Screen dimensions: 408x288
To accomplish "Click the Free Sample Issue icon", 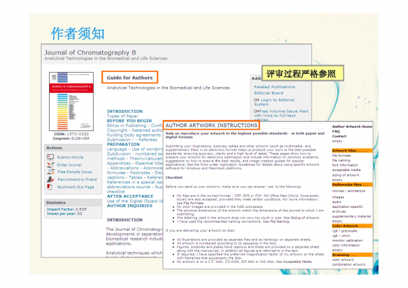I will coord(51,172).
